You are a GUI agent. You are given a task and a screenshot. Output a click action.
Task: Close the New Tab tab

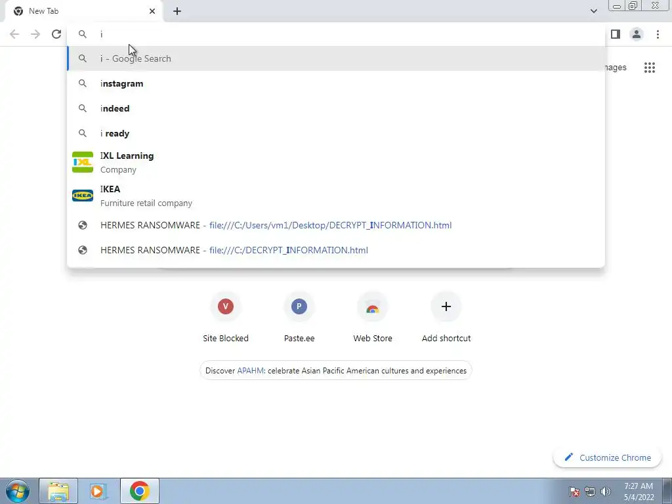pos(152,11)
